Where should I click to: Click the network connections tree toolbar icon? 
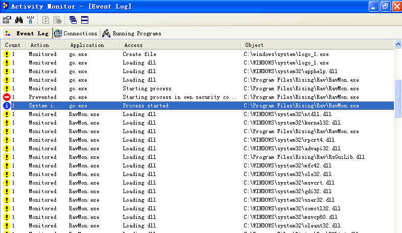point(30,20)
